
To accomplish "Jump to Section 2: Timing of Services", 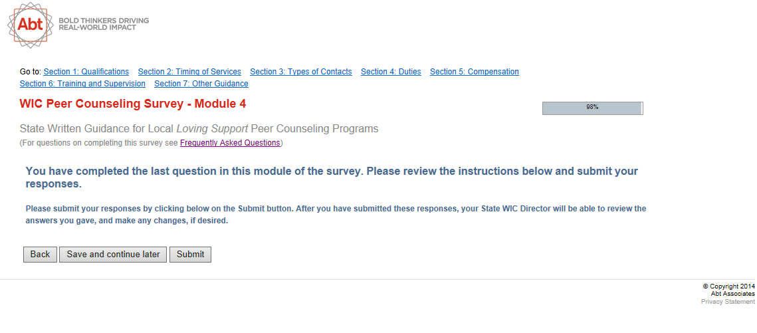I will click(x=189, y=72).
